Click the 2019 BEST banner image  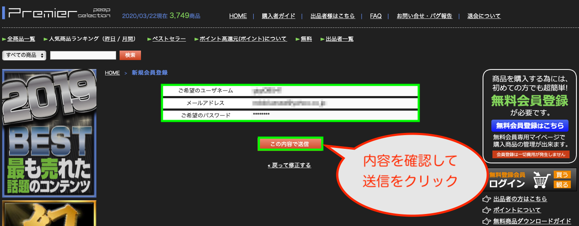[x=49, y=133]
